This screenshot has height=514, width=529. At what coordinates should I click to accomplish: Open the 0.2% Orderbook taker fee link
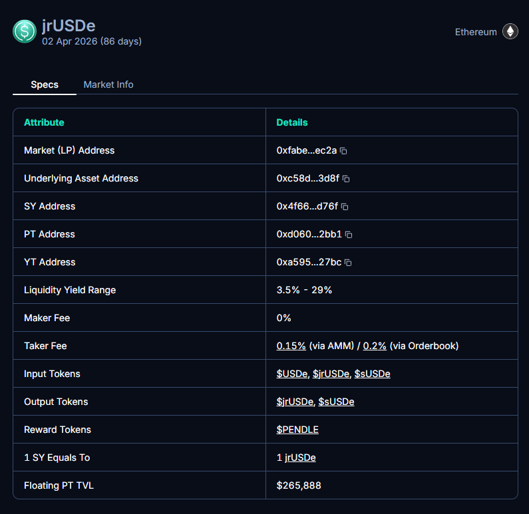[375, 346]
